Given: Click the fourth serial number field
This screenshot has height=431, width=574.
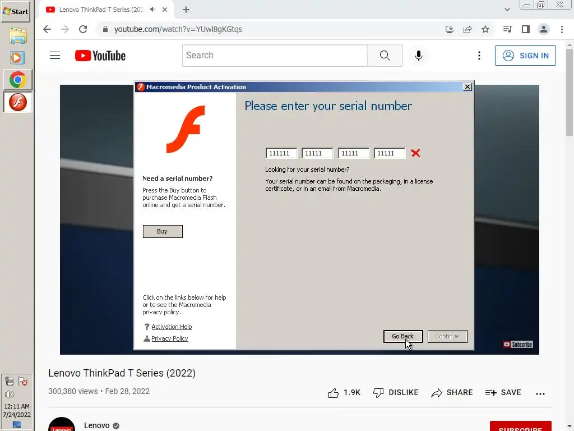Looking at the screenshot, I should click(390, 153).
